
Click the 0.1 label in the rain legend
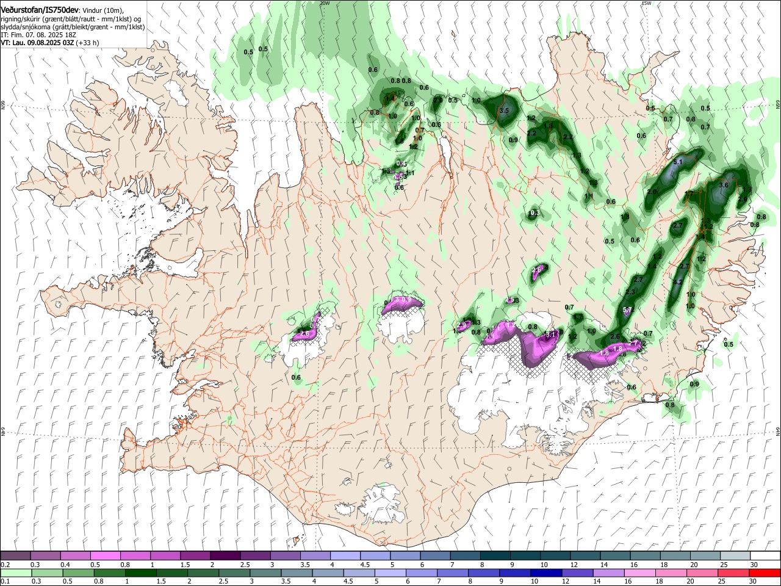tap(4, 581)
